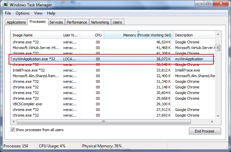Click the 41,468 K memory value
231x152 pixels.
[x=163, y=48]
